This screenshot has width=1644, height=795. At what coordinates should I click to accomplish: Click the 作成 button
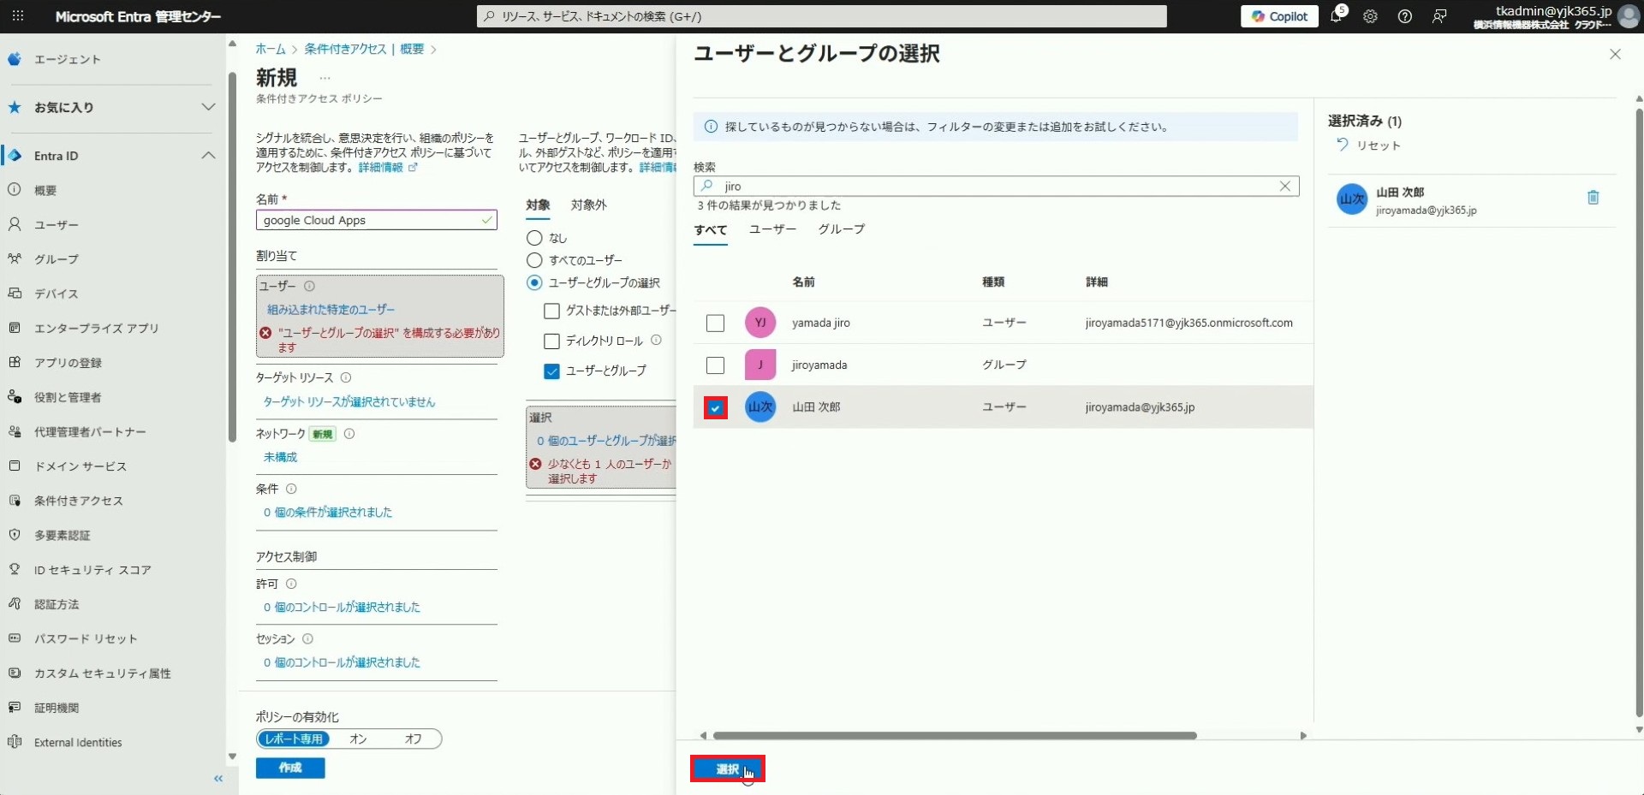coord(290,768)
